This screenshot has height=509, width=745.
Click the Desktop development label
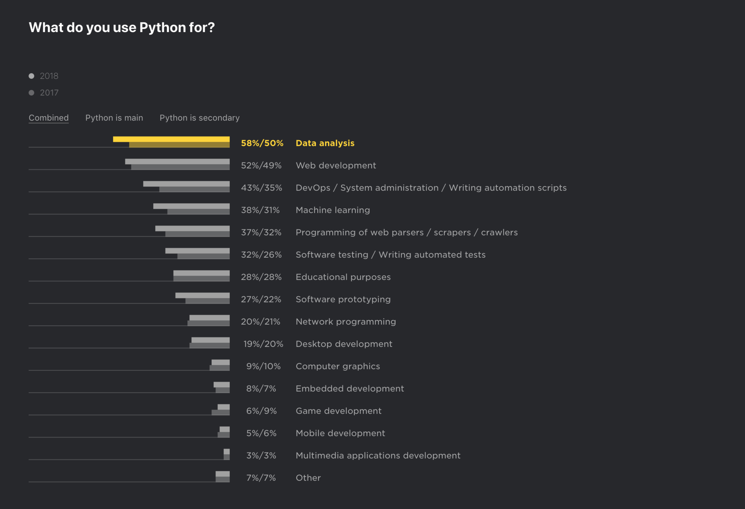pyautogui.click(x=344, y=344)
